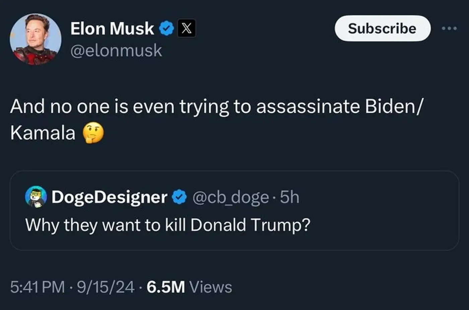Click the DogeDesigner profile avatar icon
469x310 pixels.
(x=36, y=197)
